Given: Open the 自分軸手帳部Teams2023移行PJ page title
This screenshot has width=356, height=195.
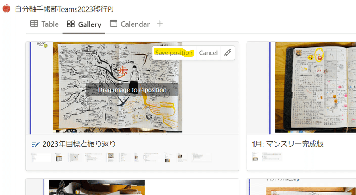Looking at the screenshot, I should (x=64, y=9).
